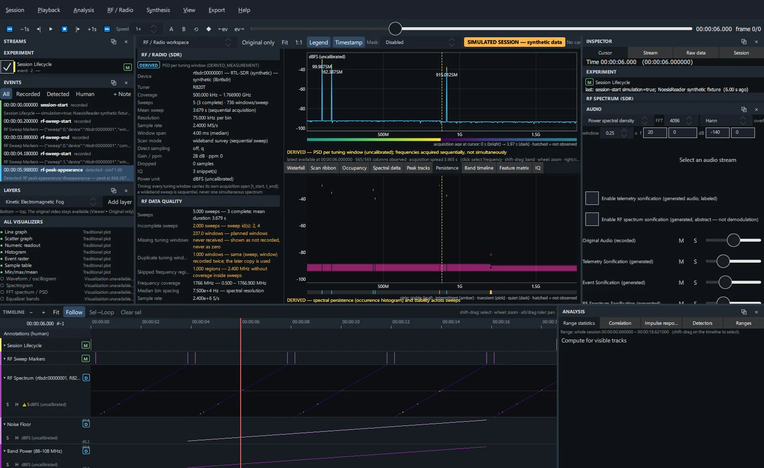Enable telemetry sonification checkbox
Screen dimensions: 764x468
point(592,198)
